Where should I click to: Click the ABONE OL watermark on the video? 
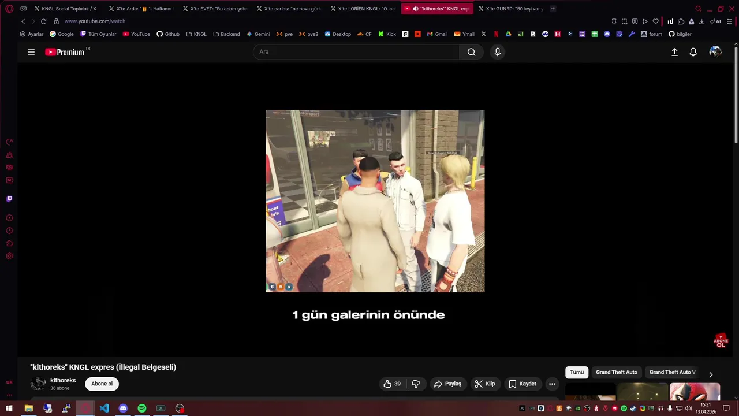721,340
